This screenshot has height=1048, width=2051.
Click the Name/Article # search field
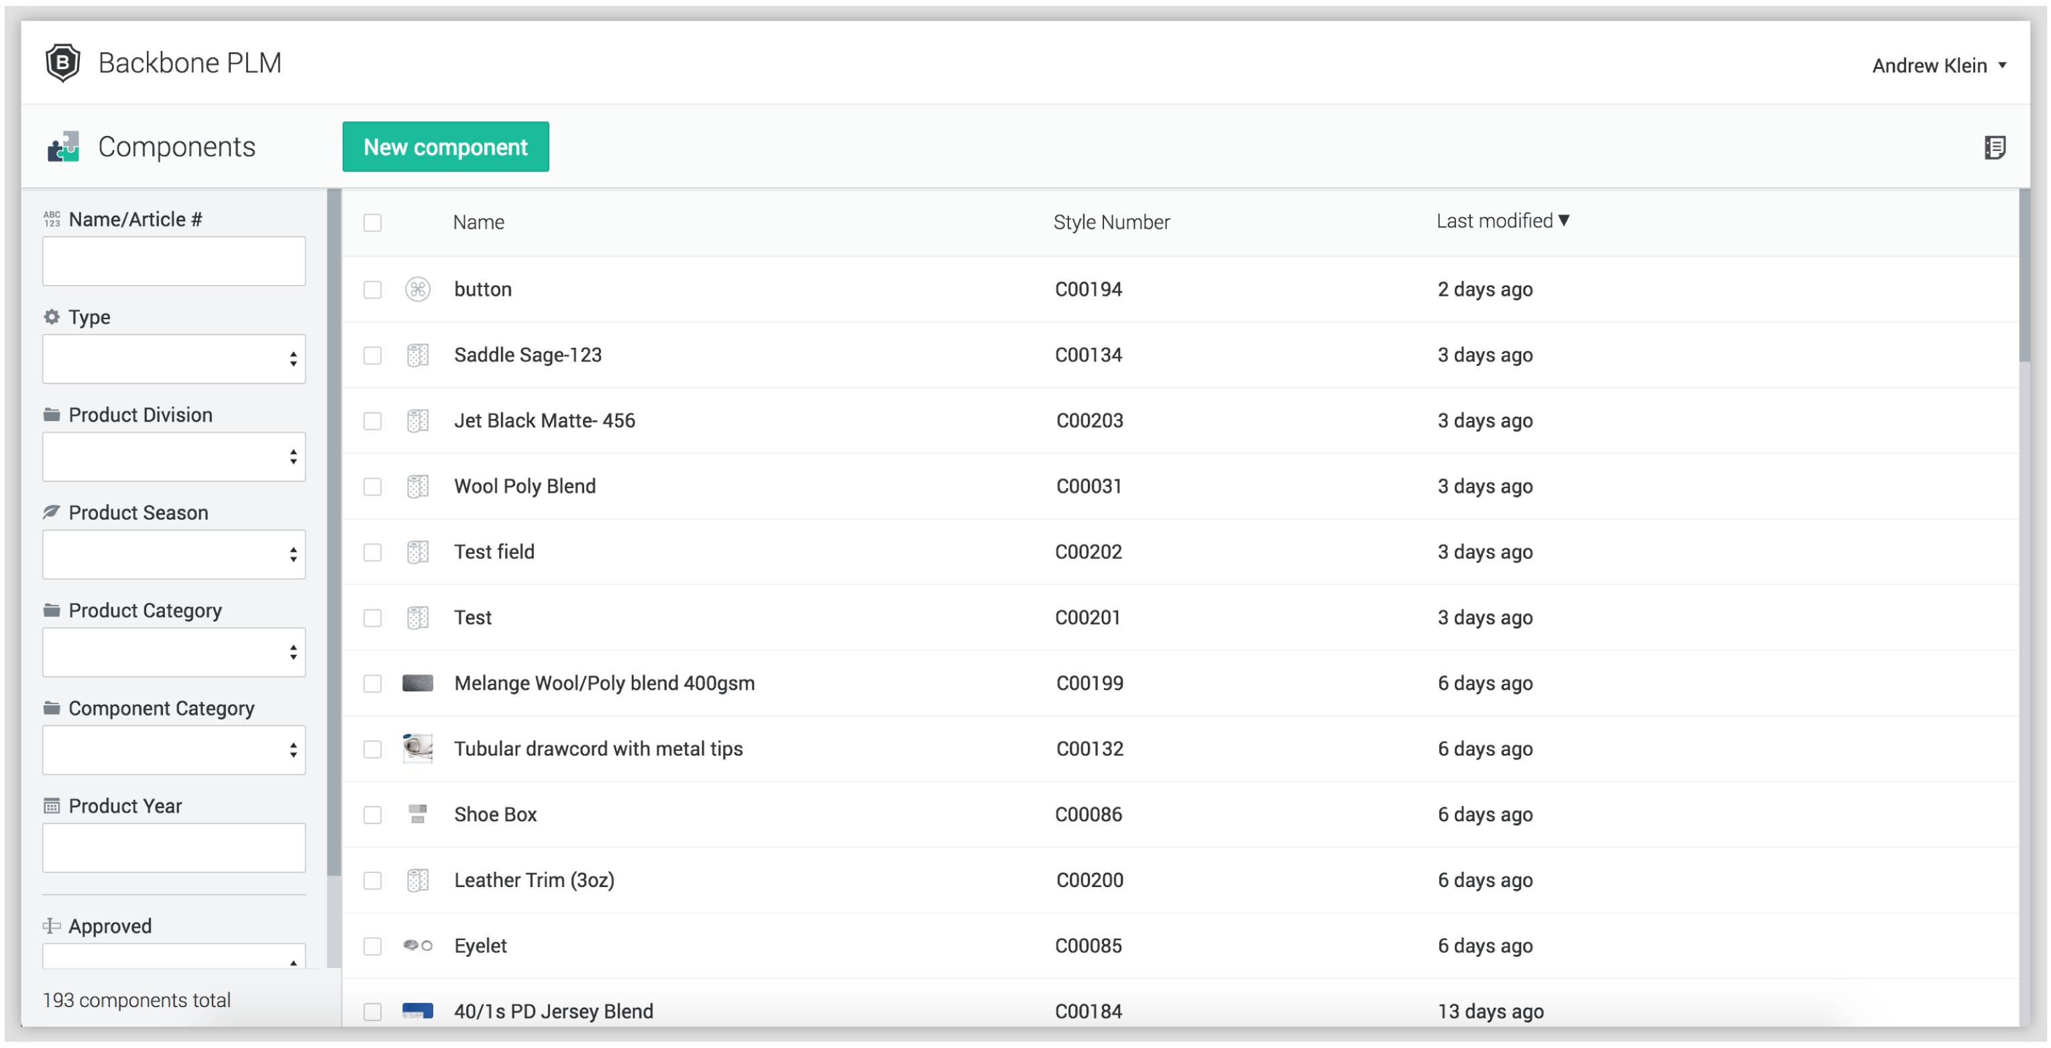174,261
